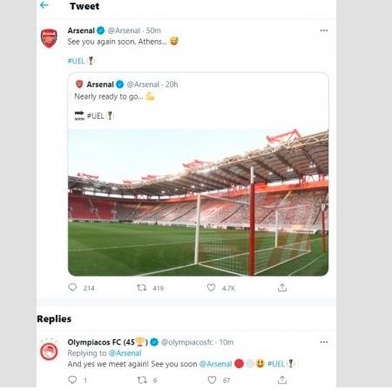Visit Olympiacos FC display name profile
This screenshot has height=390, width=392.
(x=108, y=342)
